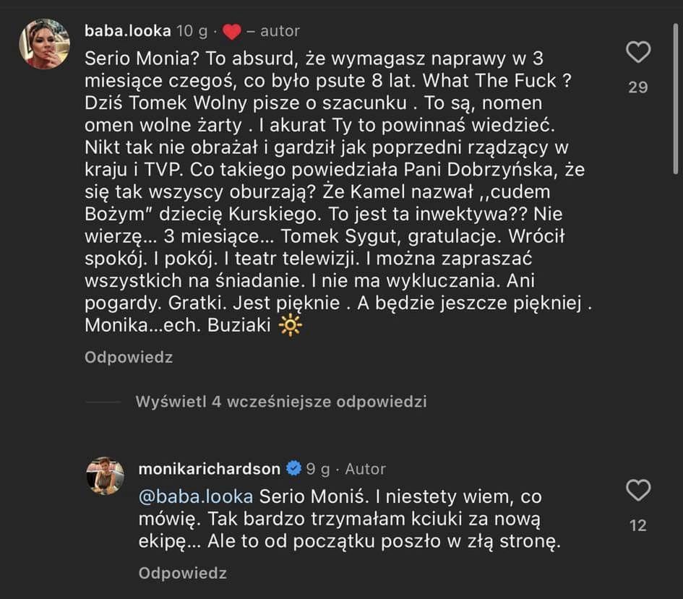Click the blue verified badge next to monikarichardson
Screen dimensions: 683x599
click(x=293, y=469)
